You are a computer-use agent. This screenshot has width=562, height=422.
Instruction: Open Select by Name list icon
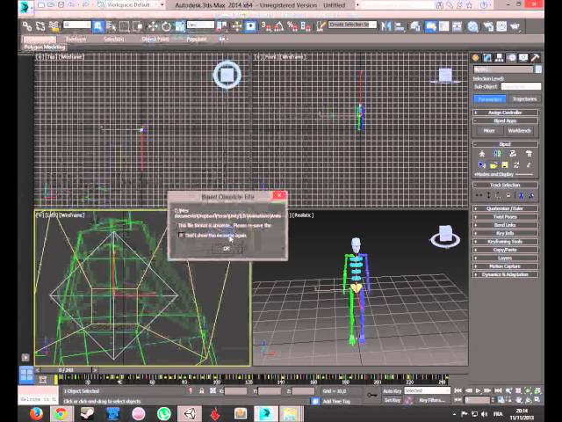(112, 26)
